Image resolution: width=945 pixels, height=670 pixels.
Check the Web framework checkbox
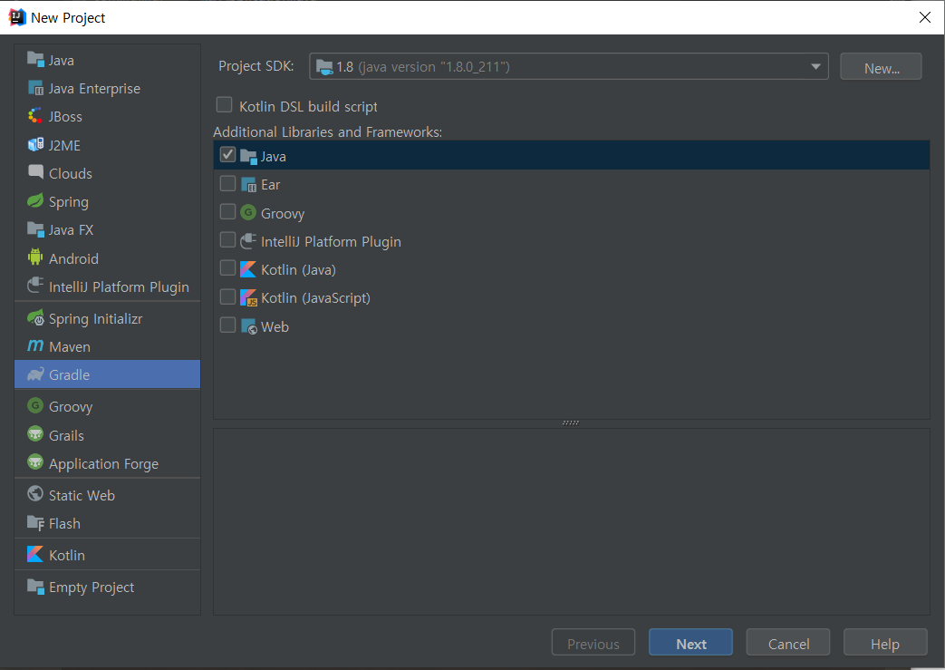pos(227,325)
